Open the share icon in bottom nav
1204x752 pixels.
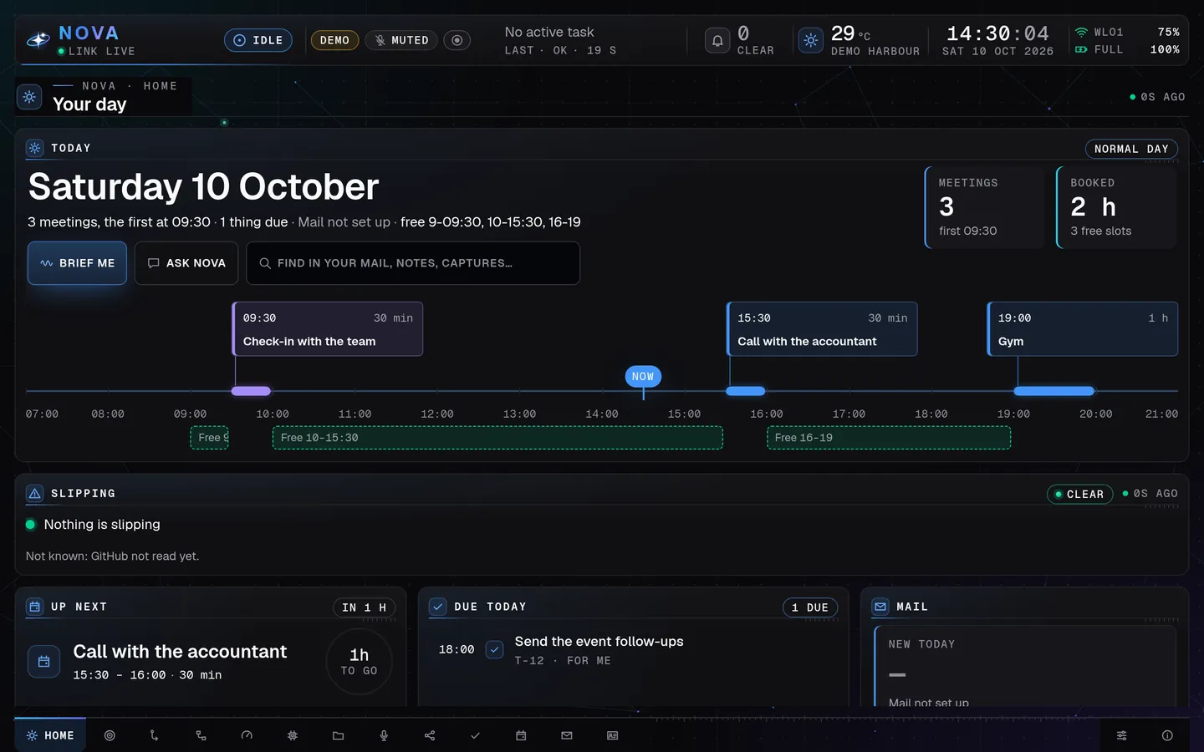[430, 735]
